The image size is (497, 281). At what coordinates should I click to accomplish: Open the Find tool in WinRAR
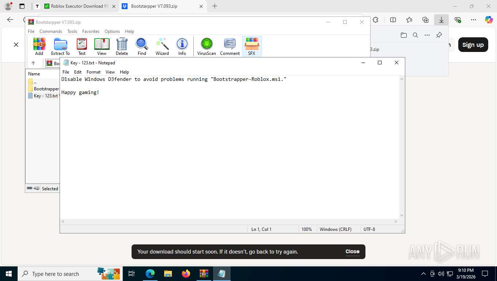coord(142,46)
